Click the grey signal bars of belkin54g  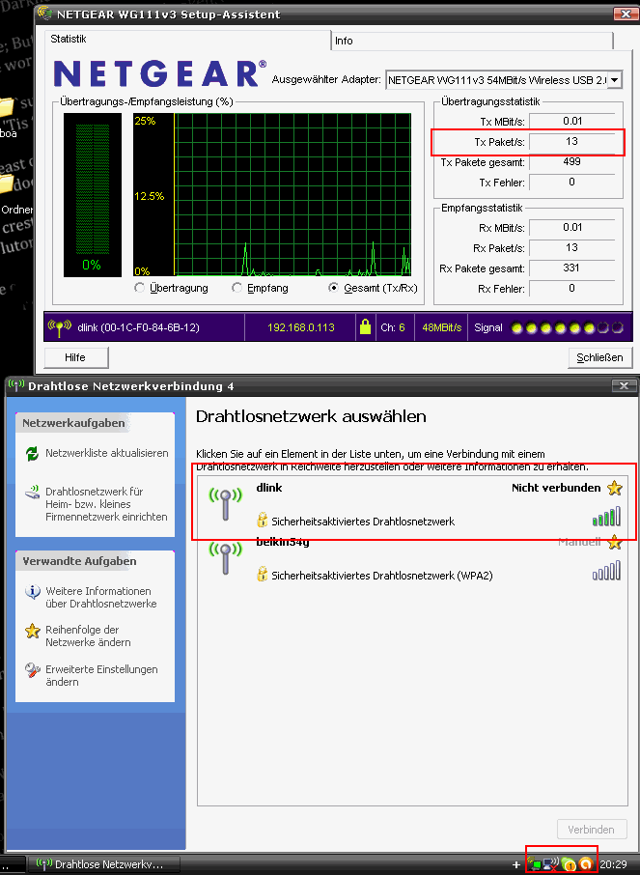point(606,571)
